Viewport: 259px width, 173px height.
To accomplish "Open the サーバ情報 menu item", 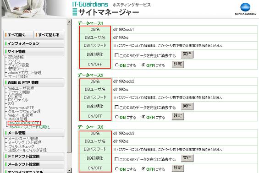I will point(18,76).
